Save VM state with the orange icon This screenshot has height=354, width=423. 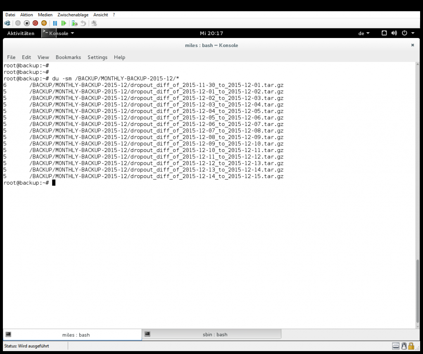click(x=44, y=23)
